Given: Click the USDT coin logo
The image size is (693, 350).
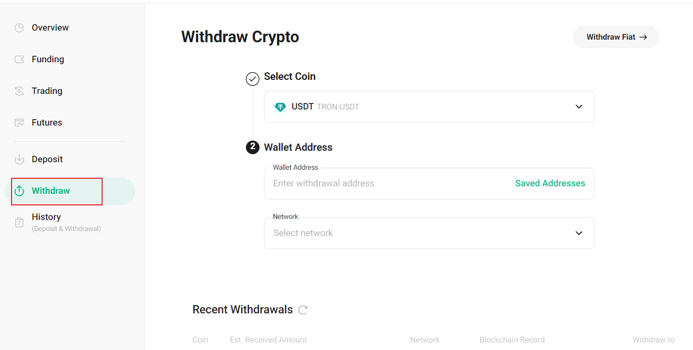Looking at the screenshot, I should 280,106.
